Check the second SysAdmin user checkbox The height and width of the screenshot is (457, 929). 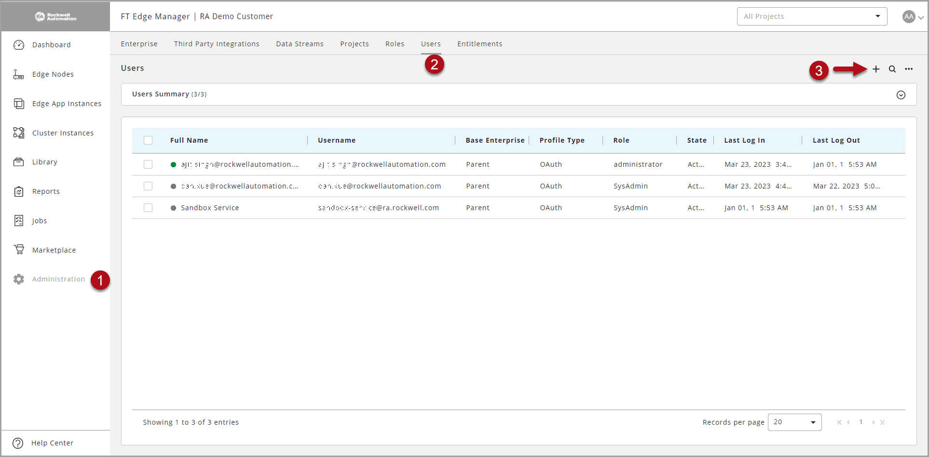[148, 186]
